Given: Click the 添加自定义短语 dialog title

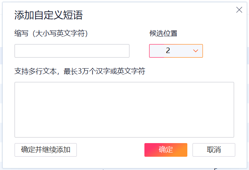Looking at the screenshot, I should pyautogui.click(x=48, y=15).
